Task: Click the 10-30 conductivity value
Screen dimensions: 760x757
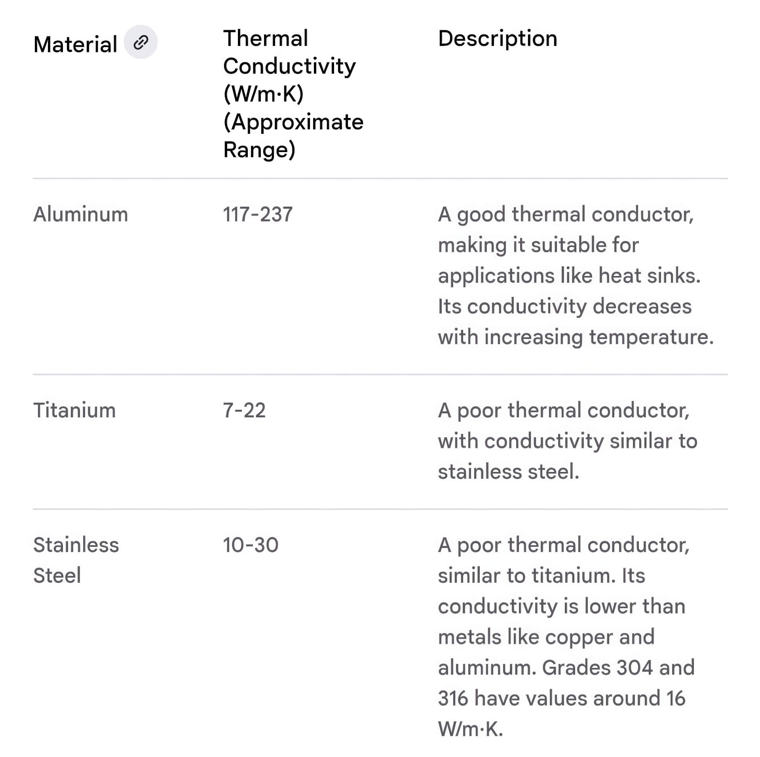Action: click(x=251, y=545)
